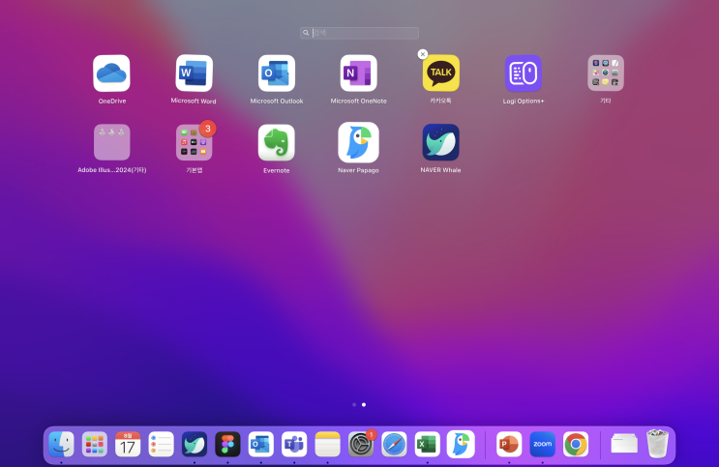719x467 pixels.
Task: Open the KakaoTalk app icon
Action: (x=441, y=73)
